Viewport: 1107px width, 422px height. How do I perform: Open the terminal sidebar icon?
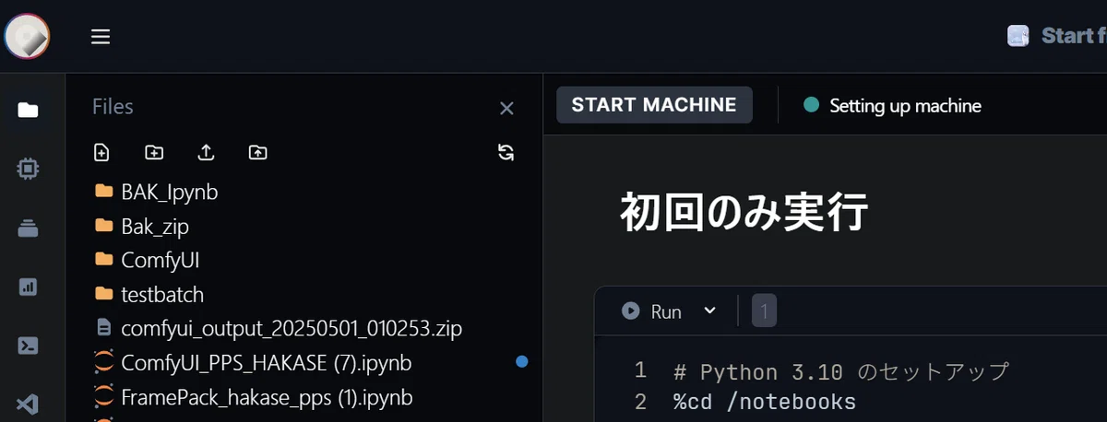click(x=29, y=346)
